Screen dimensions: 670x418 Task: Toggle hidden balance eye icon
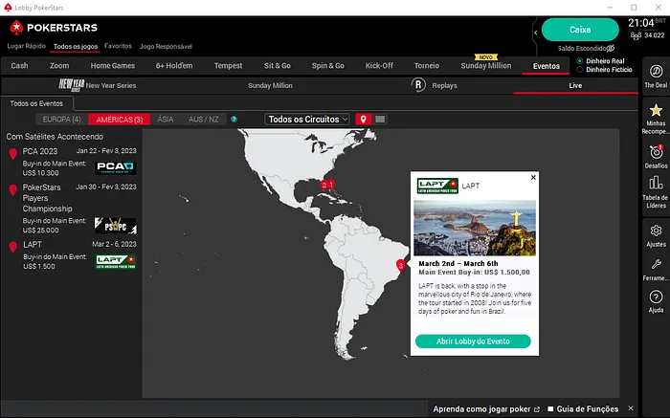point(611,48)
